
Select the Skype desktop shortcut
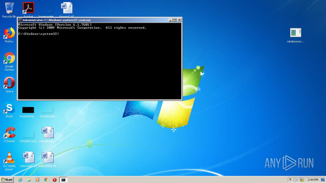[9, 110]
